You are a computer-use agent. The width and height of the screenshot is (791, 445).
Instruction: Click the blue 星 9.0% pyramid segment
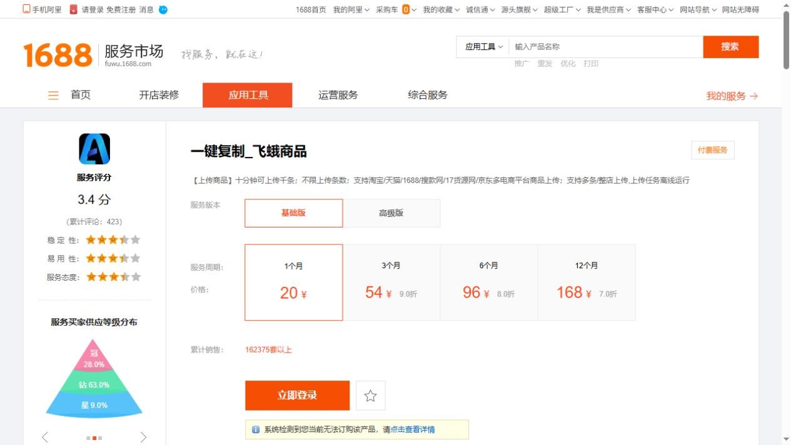pos(94,405)
